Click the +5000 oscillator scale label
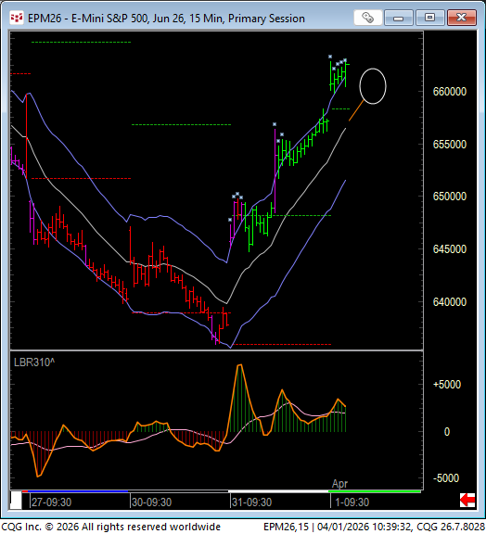 tap(447, 385)
